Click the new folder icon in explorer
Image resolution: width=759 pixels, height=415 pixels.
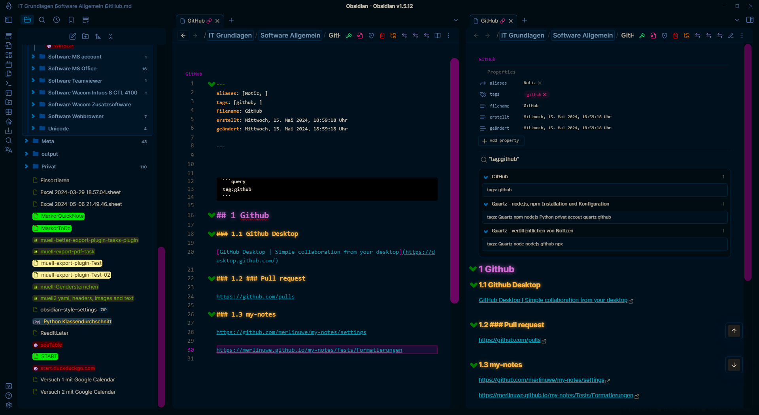pyautogui.click(x=85, y=36)
